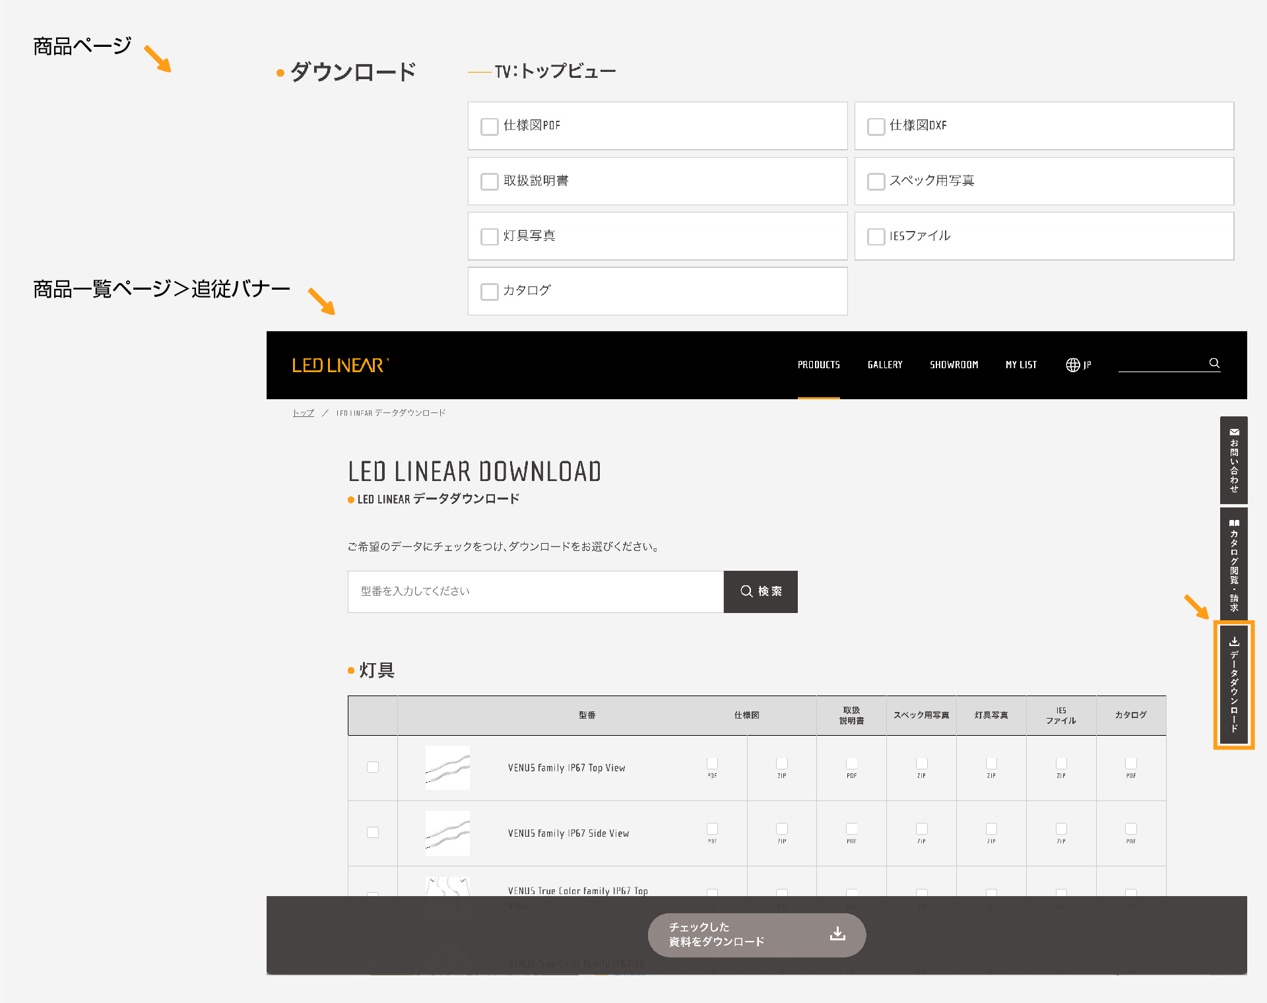Select the VENUS Family IP67 Side View row checkbox

(x=373, y=833)
